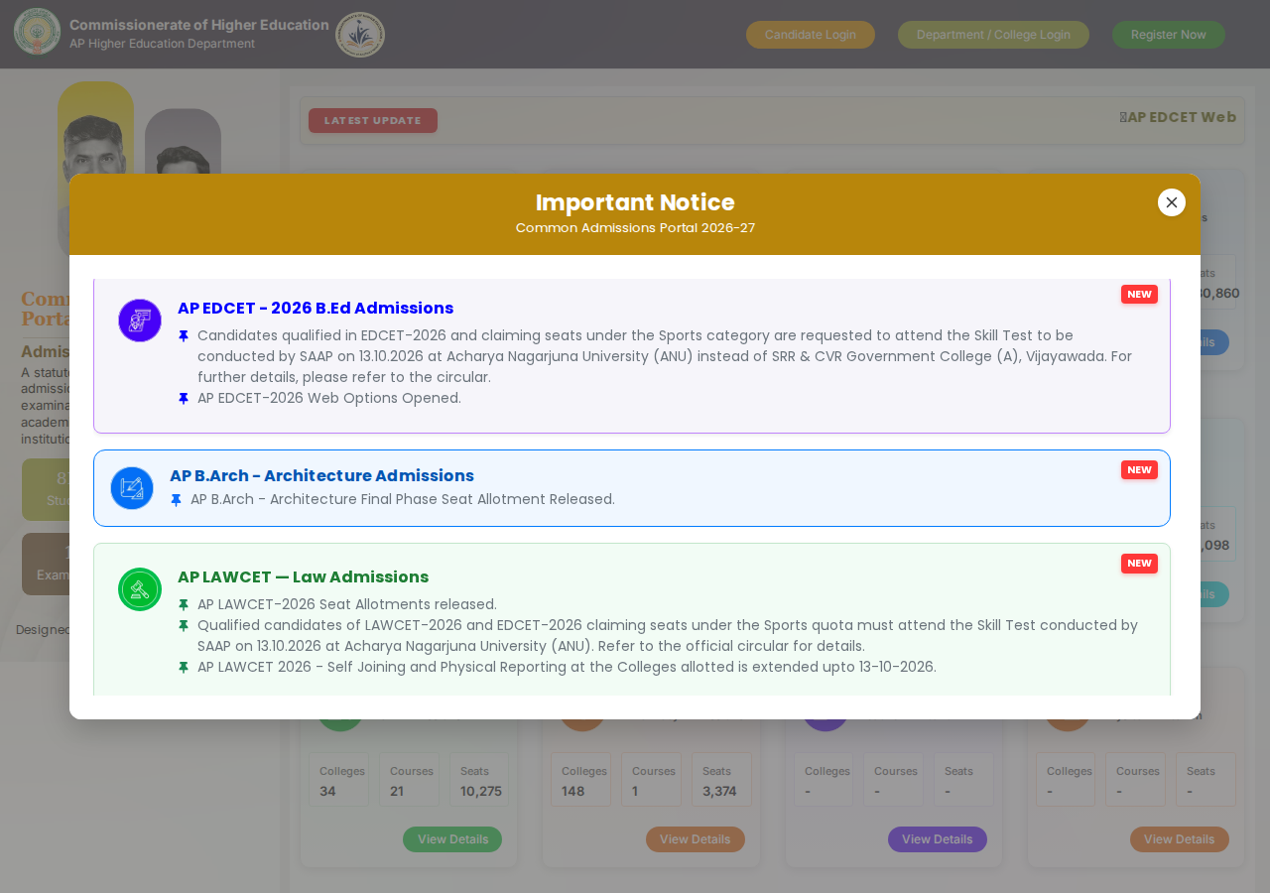Image resolution: width=1270 pixels, height=893 pixels.
Task: View Details for the card with 34 colleges
Action: coord(452,839)
